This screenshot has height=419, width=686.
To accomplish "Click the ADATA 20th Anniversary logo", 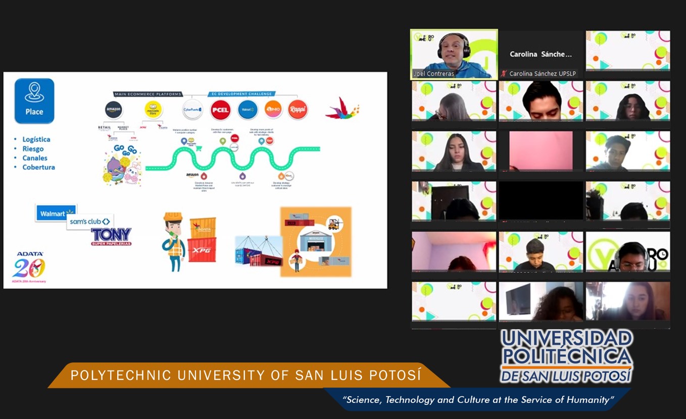I will pyautogui.click(x=30, y=267).
